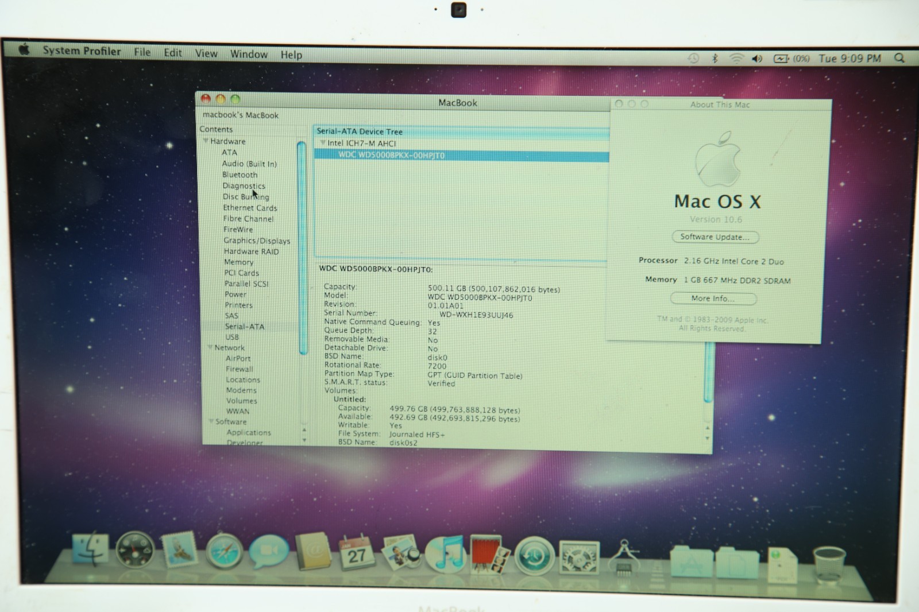This screenshot has height=612, width=919.
Task: Select Ethernet Cards in the sidebar
Action: pyautogui.click(x=250, y=208)
